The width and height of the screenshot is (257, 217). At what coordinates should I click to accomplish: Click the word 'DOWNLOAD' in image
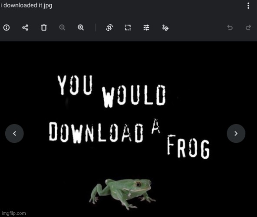tap(96, 132)
